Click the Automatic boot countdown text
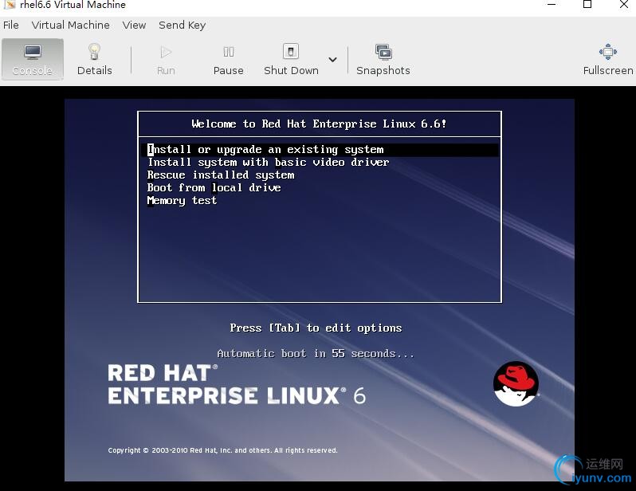 pyautogui.click(x=316, y=353)
